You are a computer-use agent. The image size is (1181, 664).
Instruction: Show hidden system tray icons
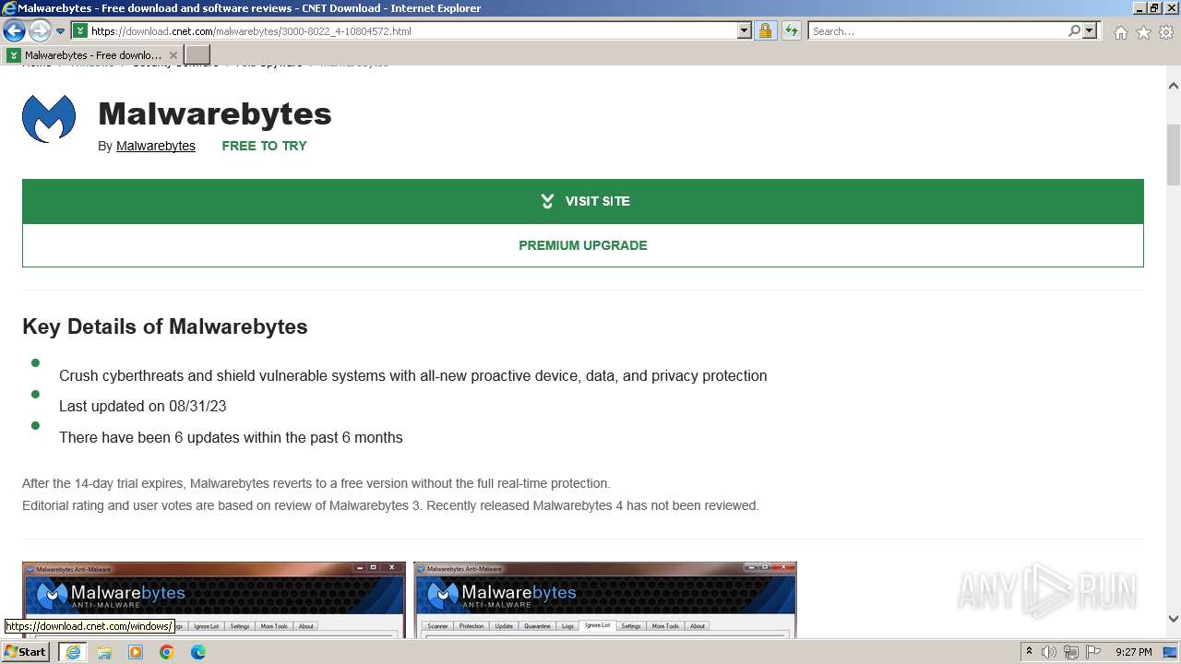coord(1029,652)
